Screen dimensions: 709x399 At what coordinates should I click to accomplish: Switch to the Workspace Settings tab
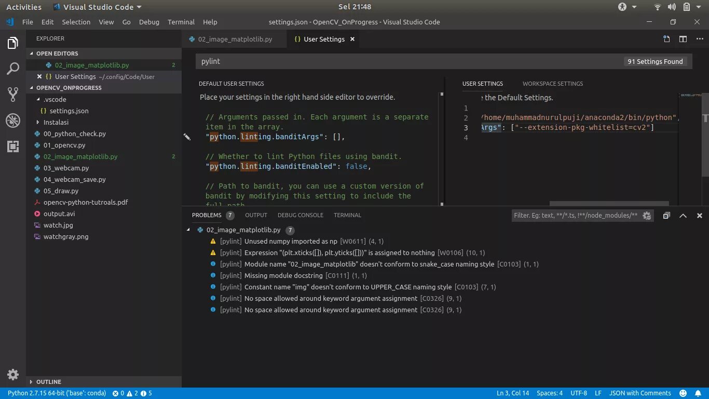tap(552, 84)
